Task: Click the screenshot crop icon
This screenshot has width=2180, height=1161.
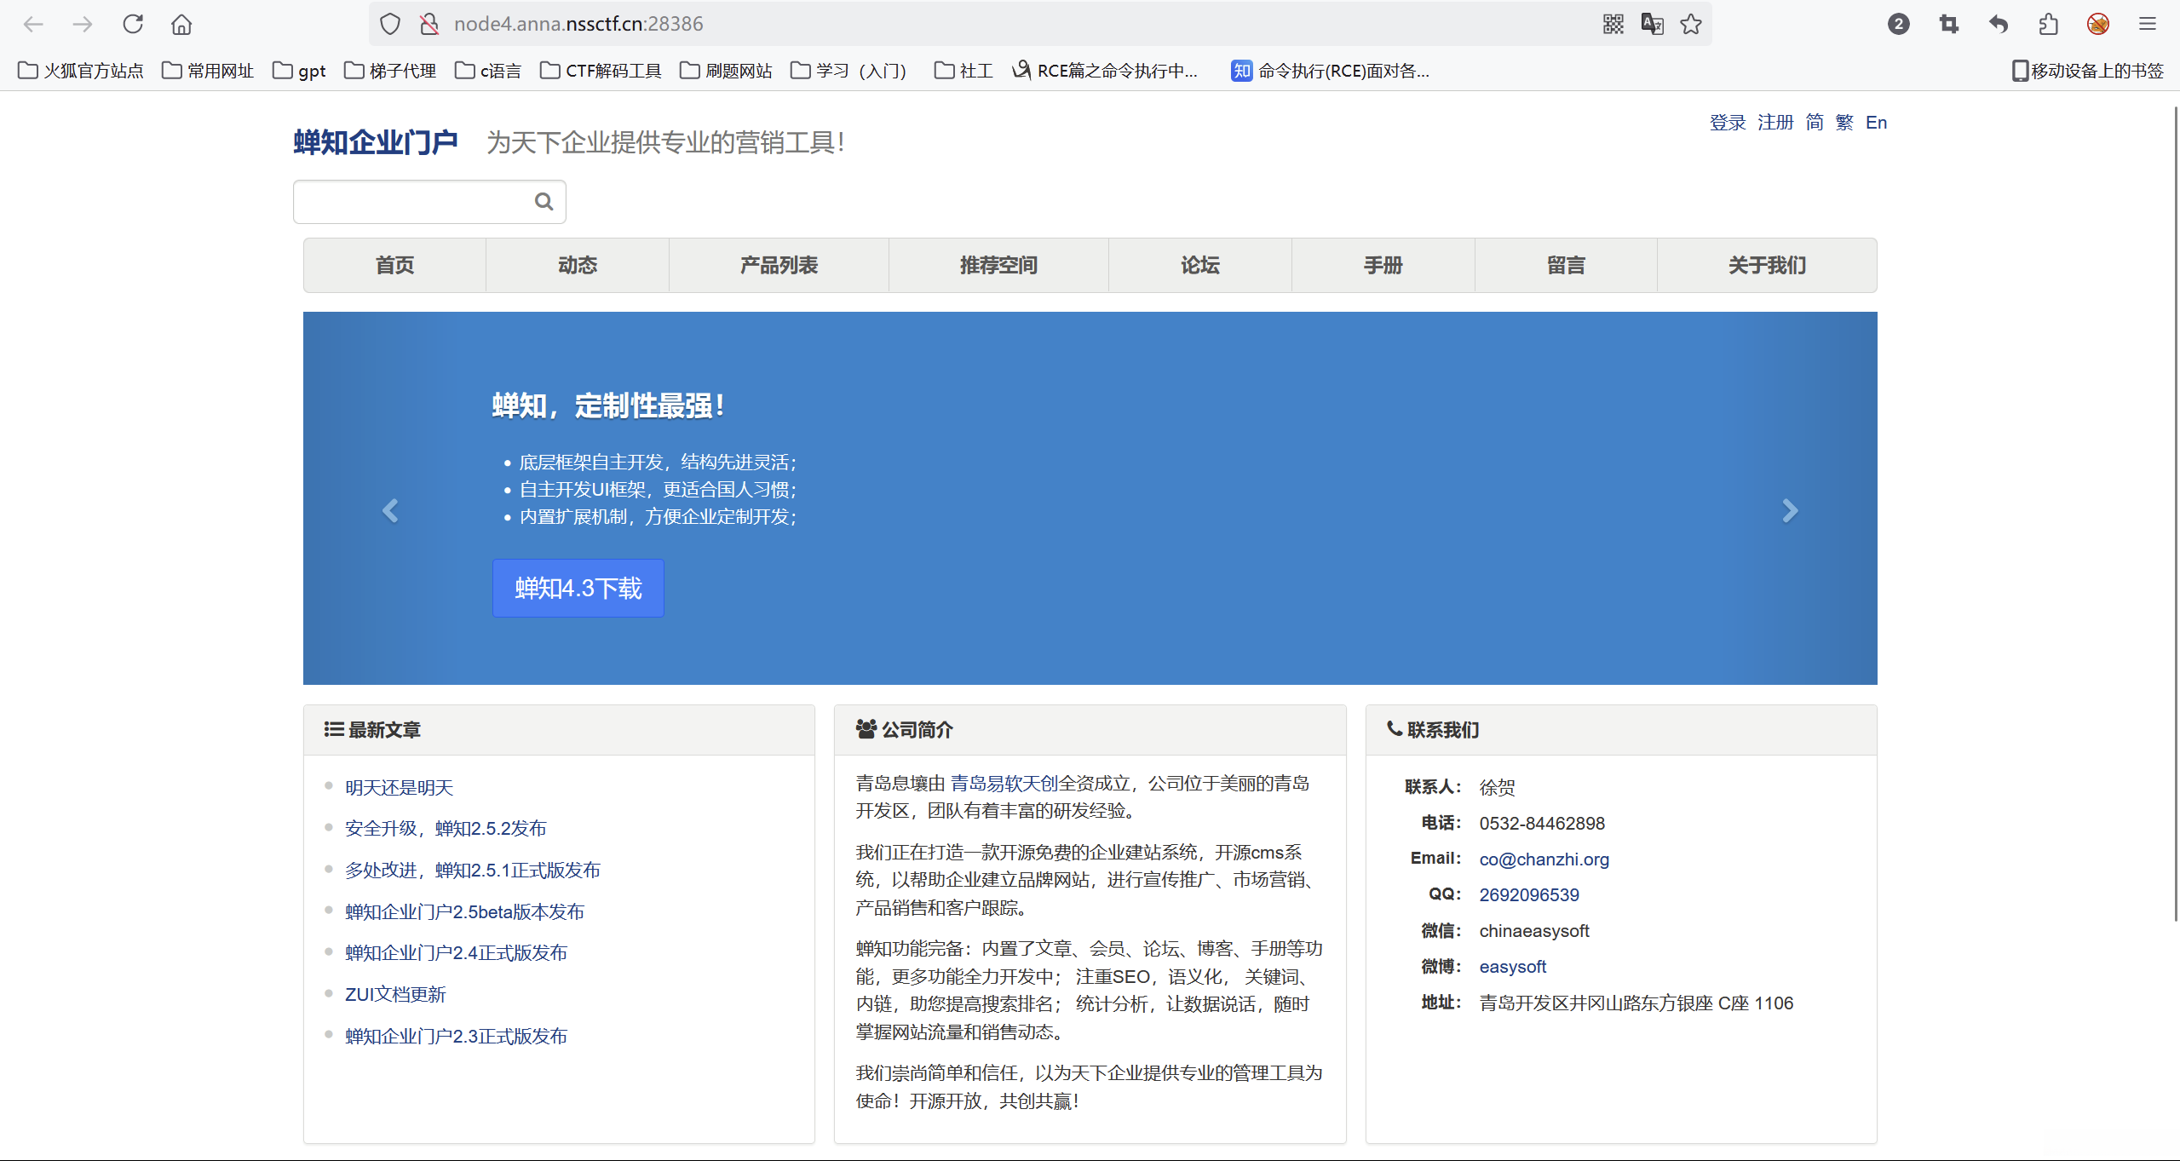Action: [1948, 24]
